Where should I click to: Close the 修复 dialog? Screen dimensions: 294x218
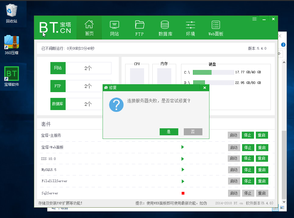pos(205,88)
